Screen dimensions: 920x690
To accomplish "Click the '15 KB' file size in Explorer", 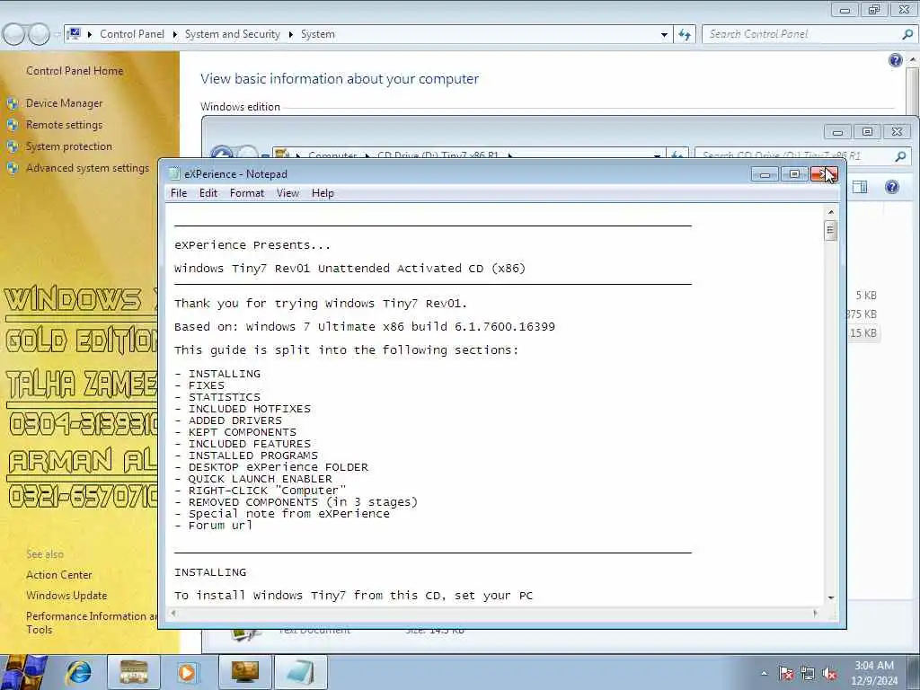I will [863, 333].
